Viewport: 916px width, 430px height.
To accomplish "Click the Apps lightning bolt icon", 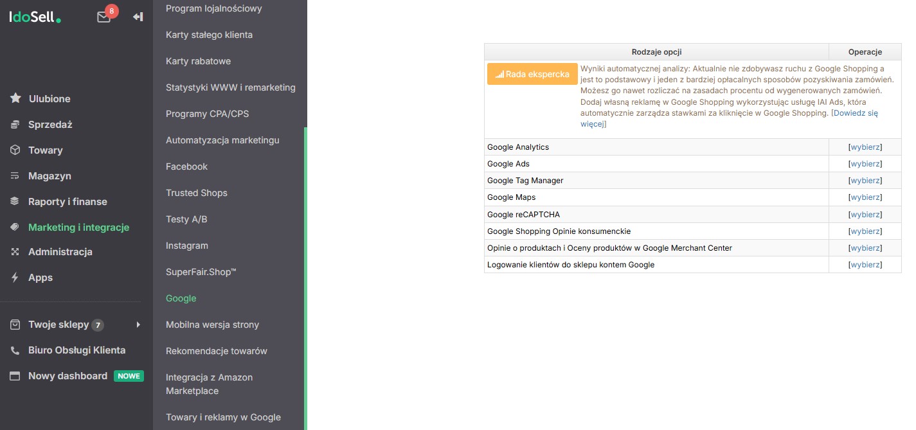I will 15,278.
